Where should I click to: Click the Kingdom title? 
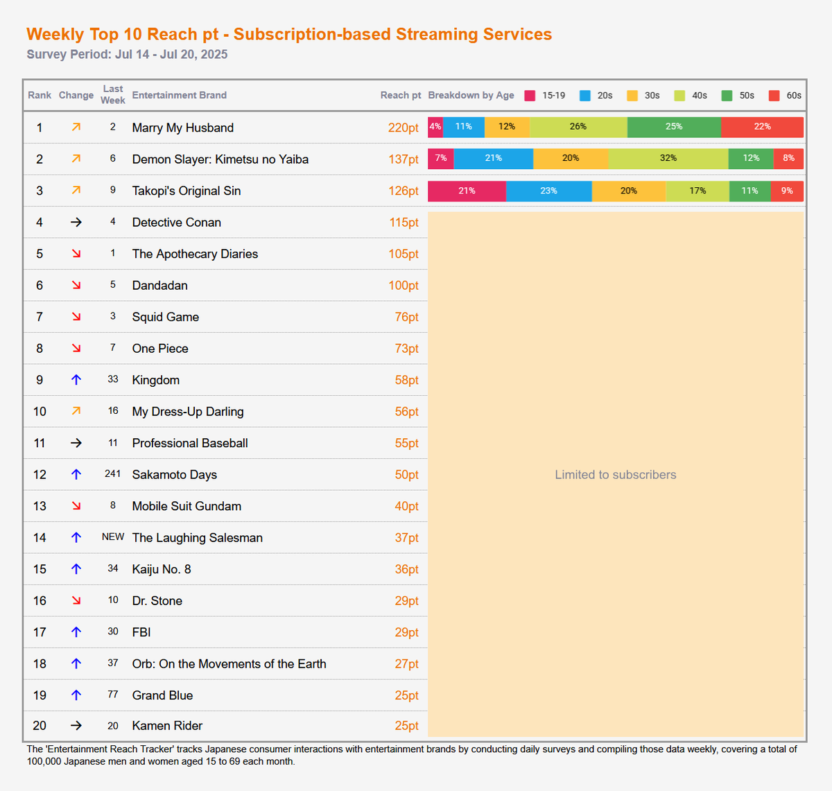[x=156, y=380]
